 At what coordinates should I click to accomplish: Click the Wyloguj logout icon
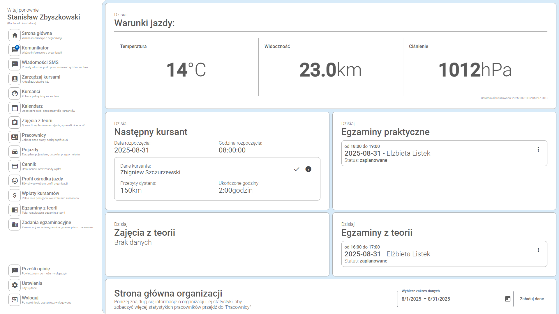15,300
